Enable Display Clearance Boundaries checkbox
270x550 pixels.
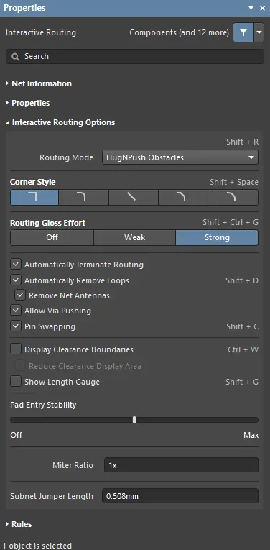[x=16, y=349]
